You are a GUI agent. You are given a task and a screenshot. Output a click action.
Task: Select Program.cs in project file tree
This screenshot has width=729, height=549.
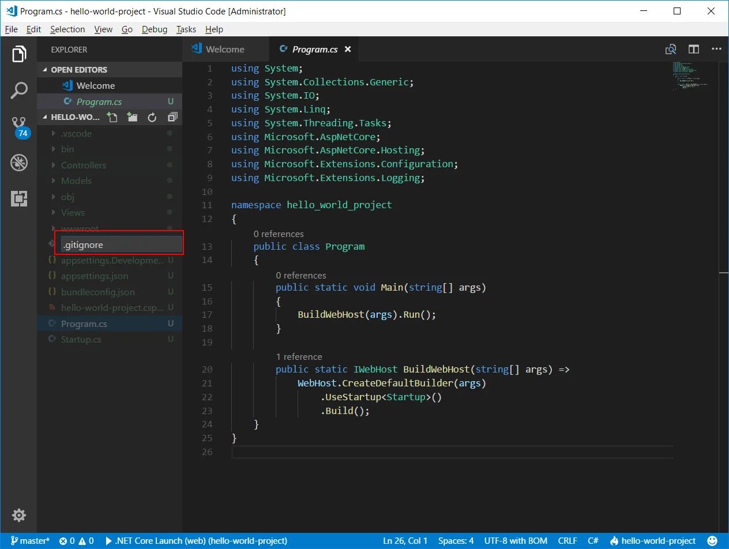click(x=110, y=324)
